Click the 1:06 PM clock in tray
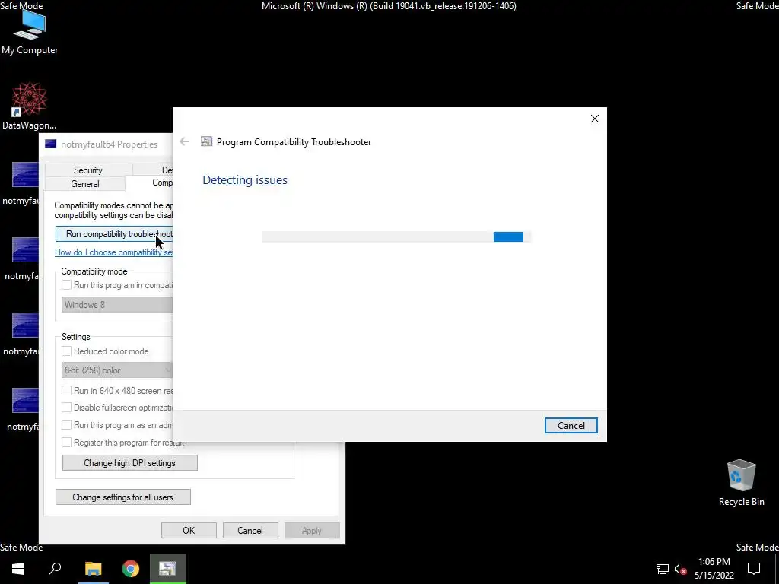 click(714, 562)
